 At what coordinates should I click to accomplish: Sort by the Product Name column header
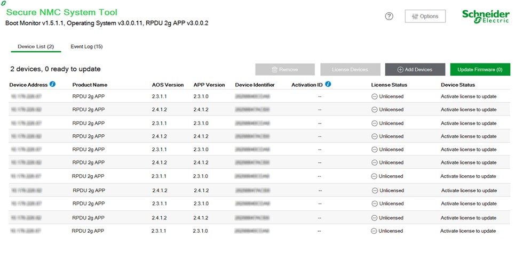point(90,85)
